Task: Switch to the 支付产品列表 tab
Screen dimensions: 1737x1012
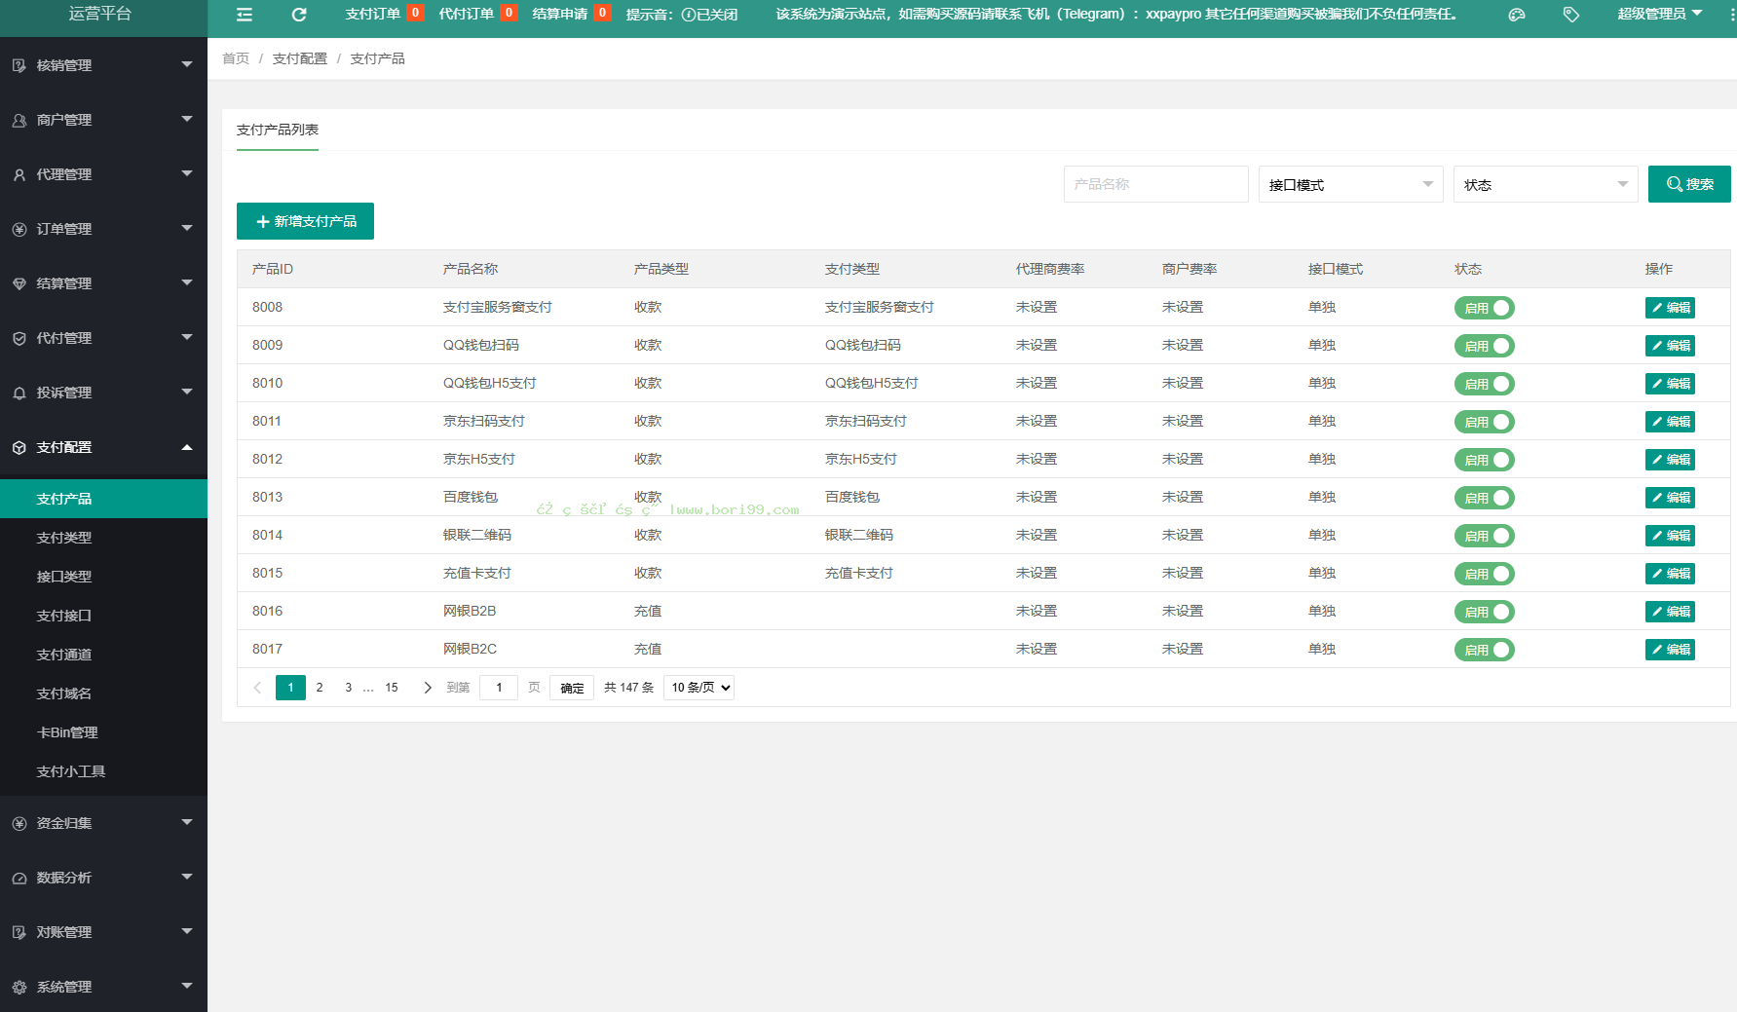Action: coord(278,130)
